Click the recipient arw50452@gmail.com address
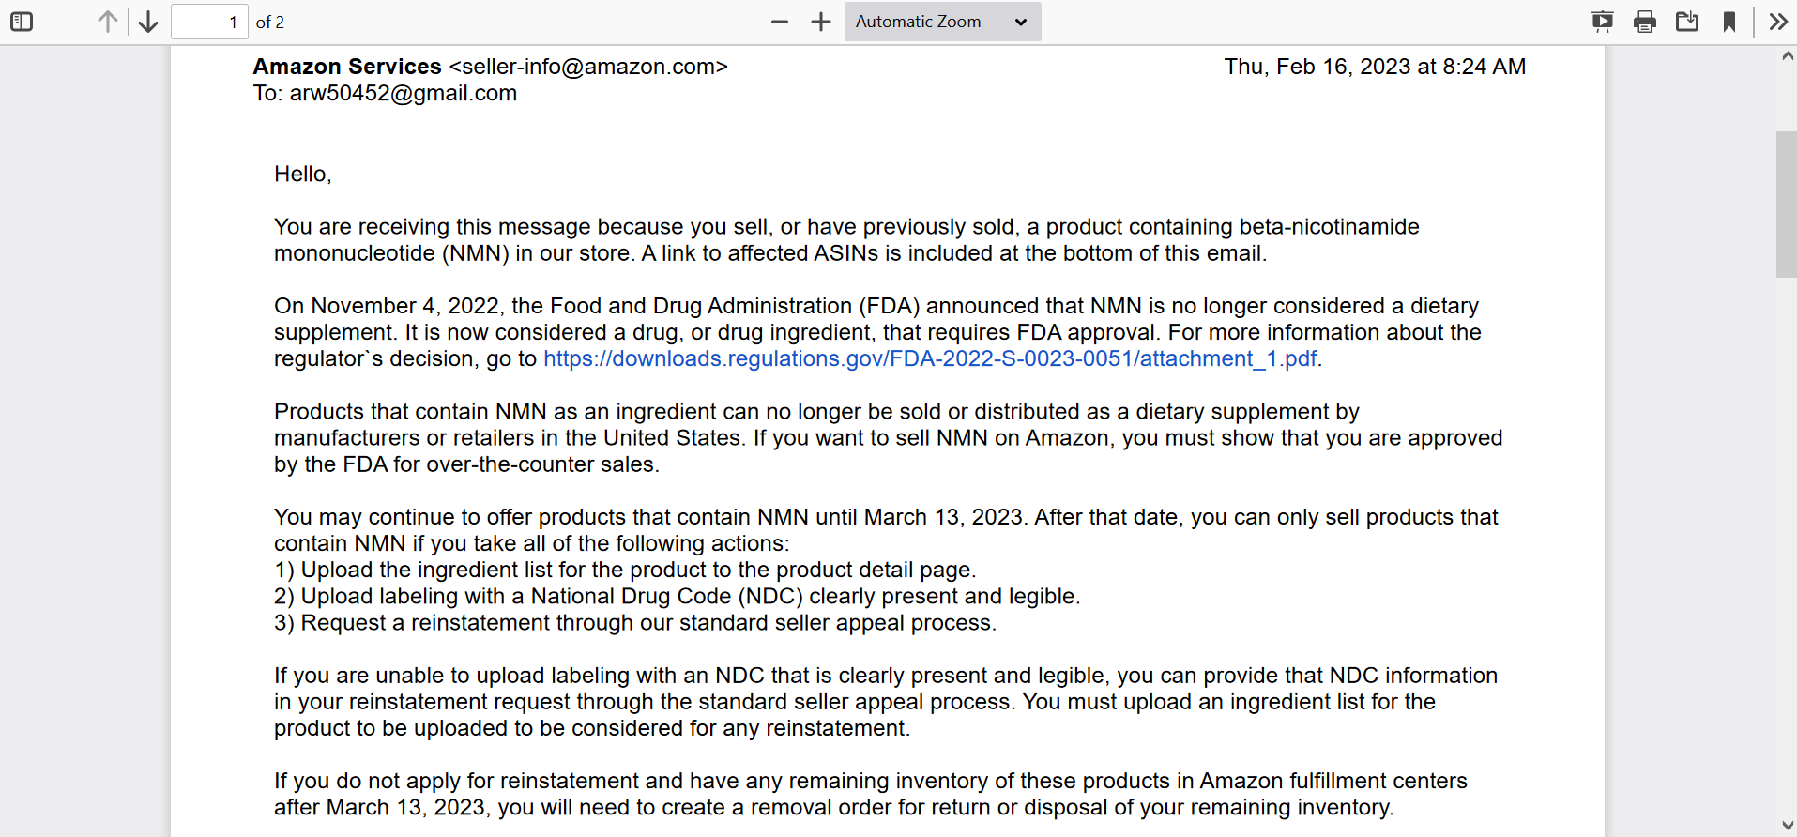The height and width of the screenshot is (837, 1797). (404, 93)
